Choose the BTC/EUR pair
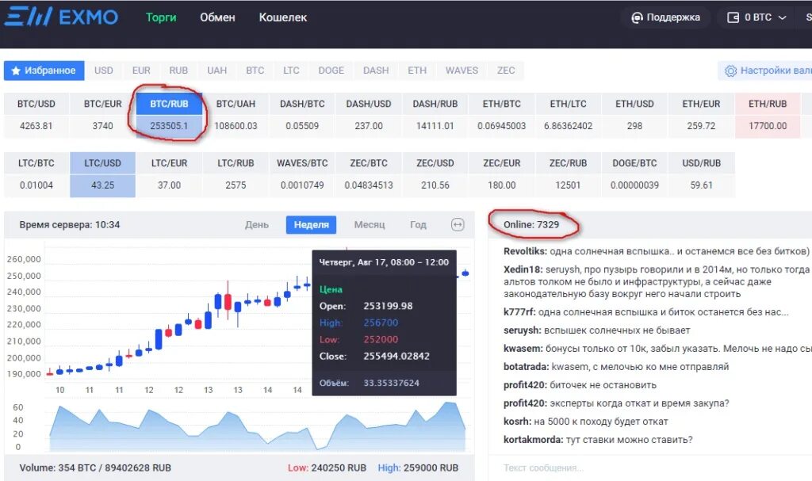 [102, 115]
